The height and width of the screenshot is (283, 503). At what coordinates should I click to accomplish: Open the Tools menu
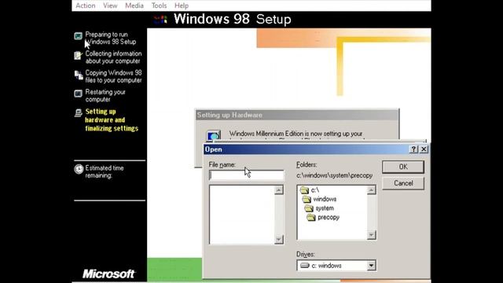[159, 6]
